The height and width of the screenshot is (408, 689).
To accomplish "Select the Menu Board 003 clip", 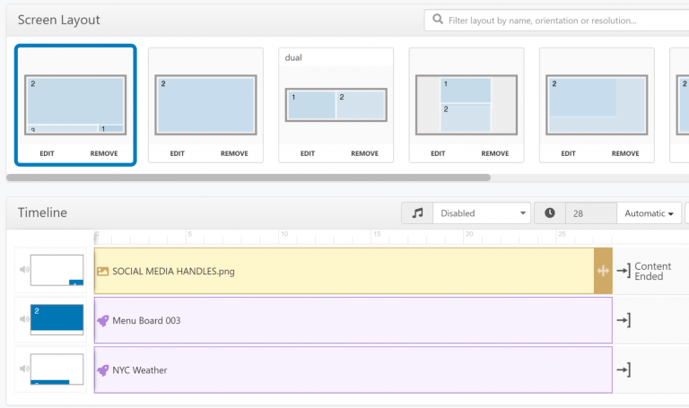I will pos(353,320).
